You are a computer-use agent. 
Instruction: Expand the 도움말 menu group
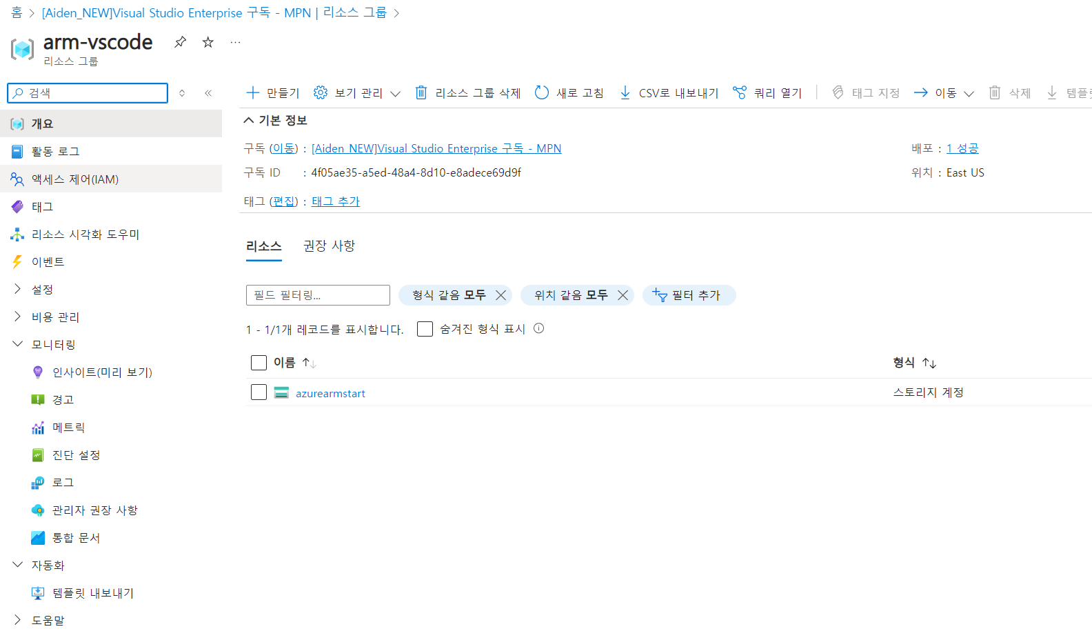(17, 620)
